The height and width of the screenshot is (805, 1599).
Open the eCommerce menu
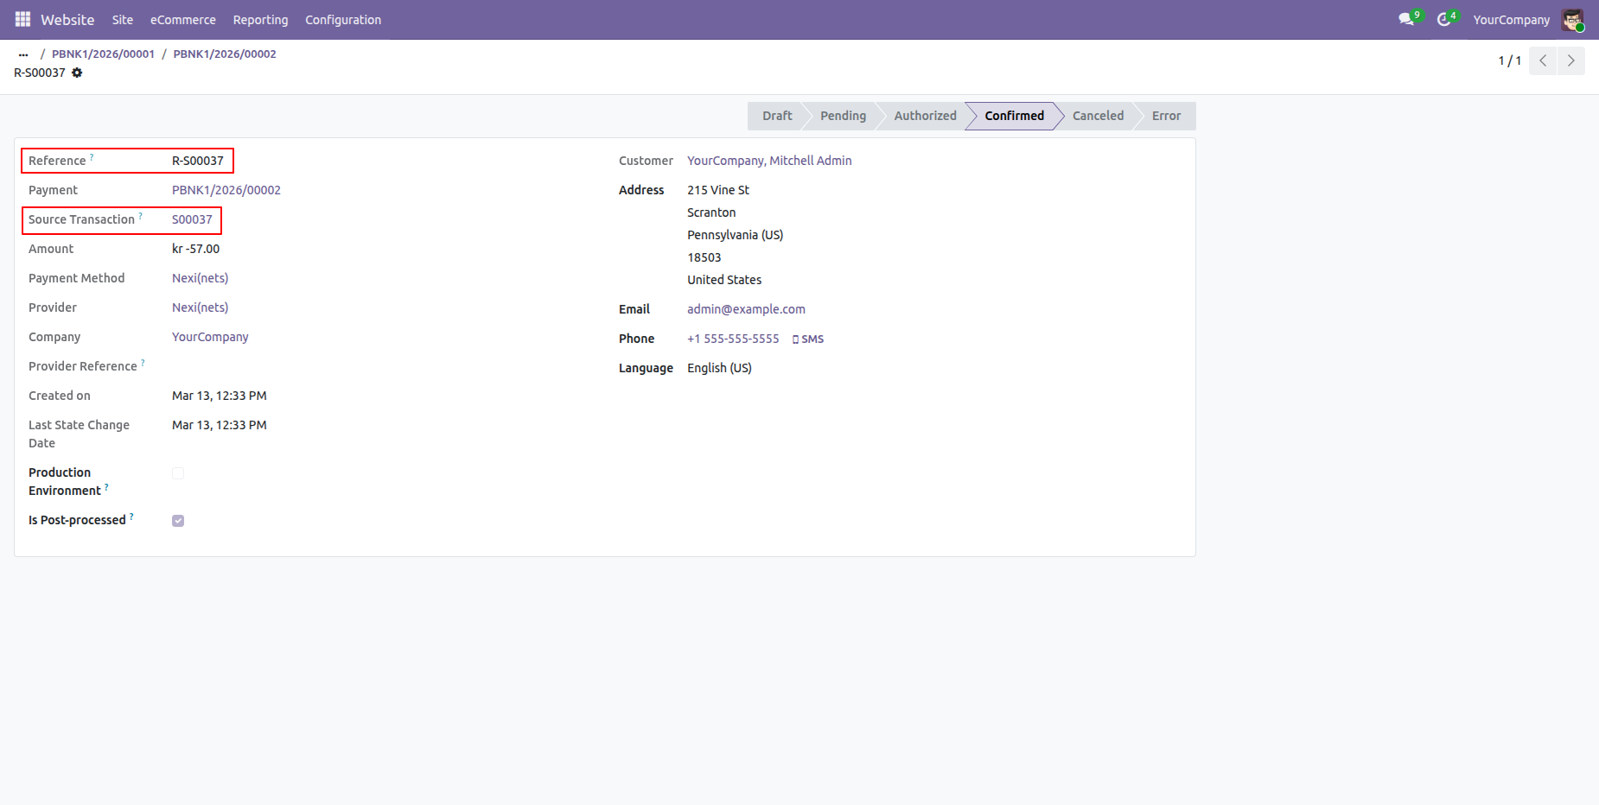point(183,19)
